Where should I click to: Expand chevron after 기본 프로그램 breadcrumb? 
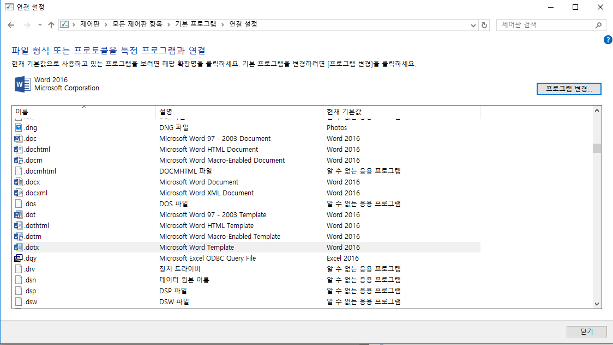[223, 24]
